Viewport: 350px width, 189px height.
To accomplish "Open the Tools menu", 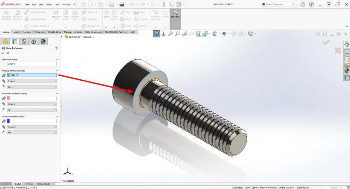I will [57, 4].
